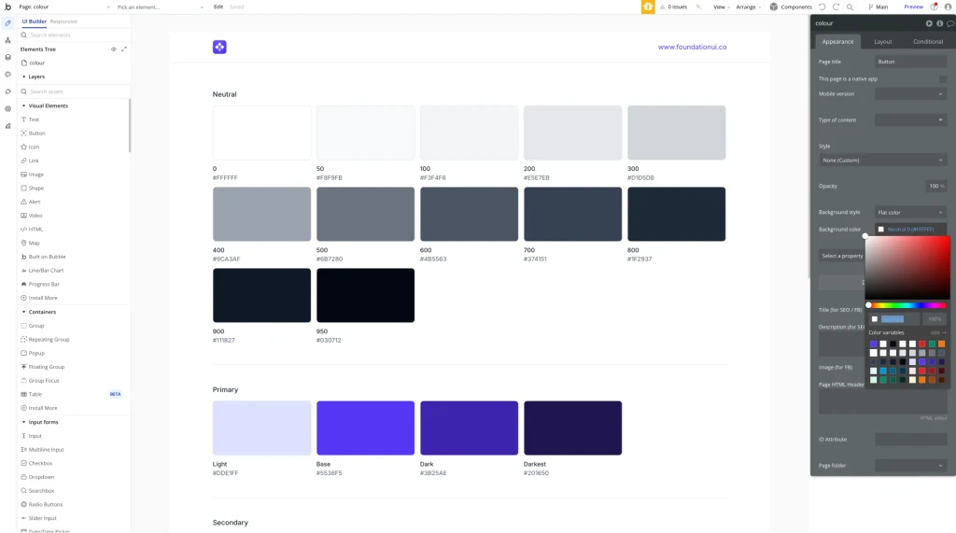This screenshot has height=533, width=956.
Task: Switch to the Conditional tab
Action: [x=928, y=41]
